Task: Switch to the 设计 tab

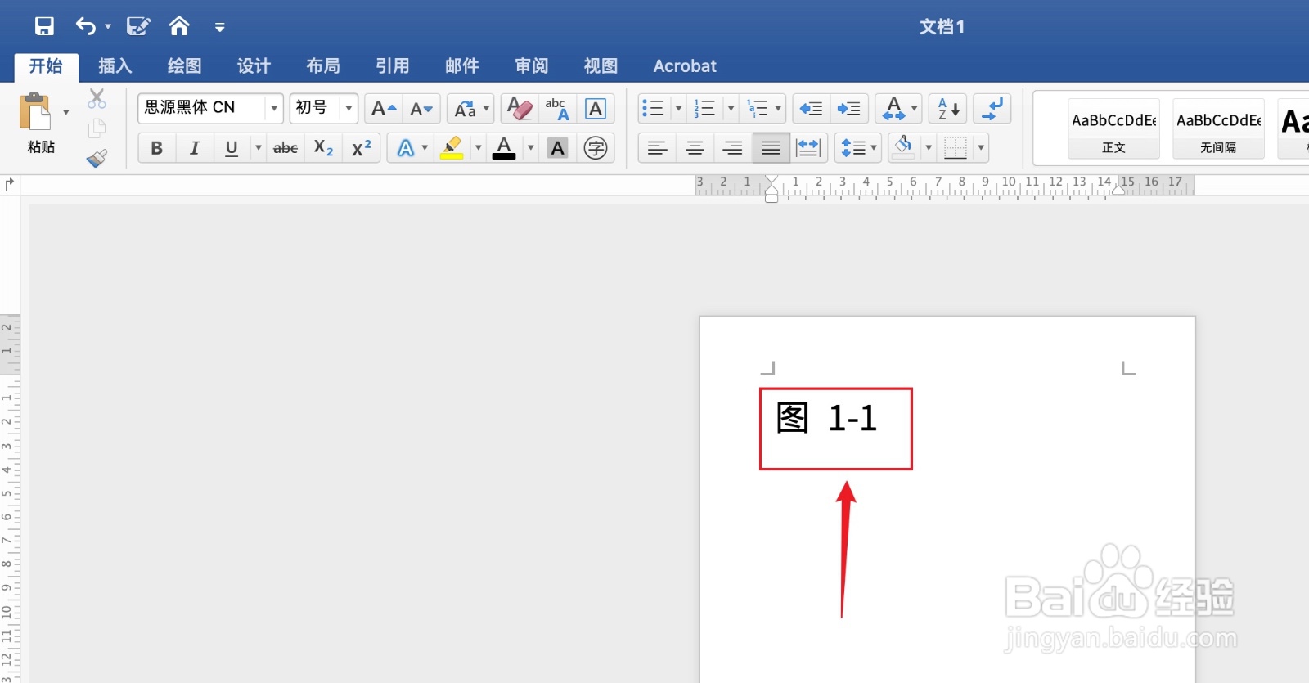Action: (254, 65)
